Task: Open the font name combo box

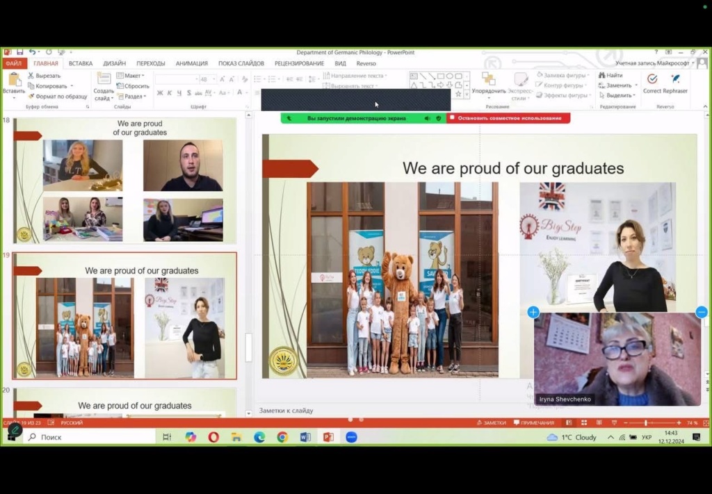Action: 177,79
